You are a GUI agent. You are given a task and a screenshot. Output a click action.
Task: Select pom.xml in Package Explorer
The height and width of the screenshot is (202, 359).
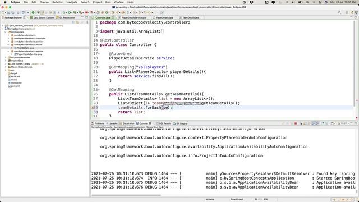pyautogui.click(x=15, y=86)
